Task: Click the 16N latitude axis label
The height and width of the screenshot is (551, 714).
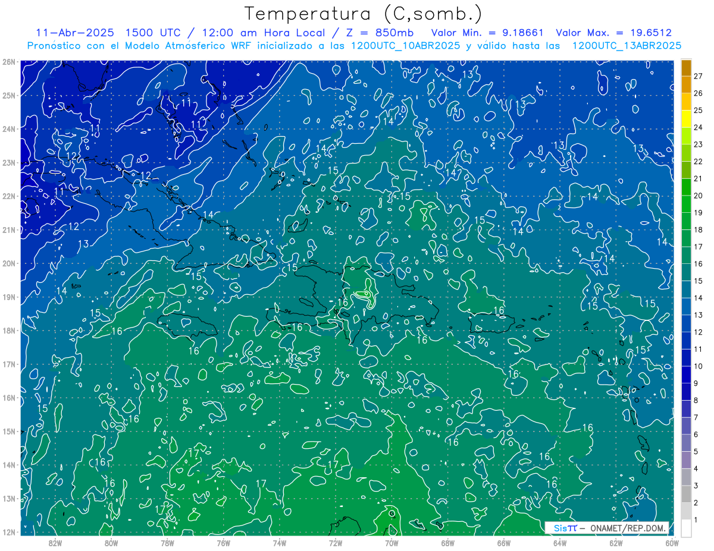Action: 8,398
